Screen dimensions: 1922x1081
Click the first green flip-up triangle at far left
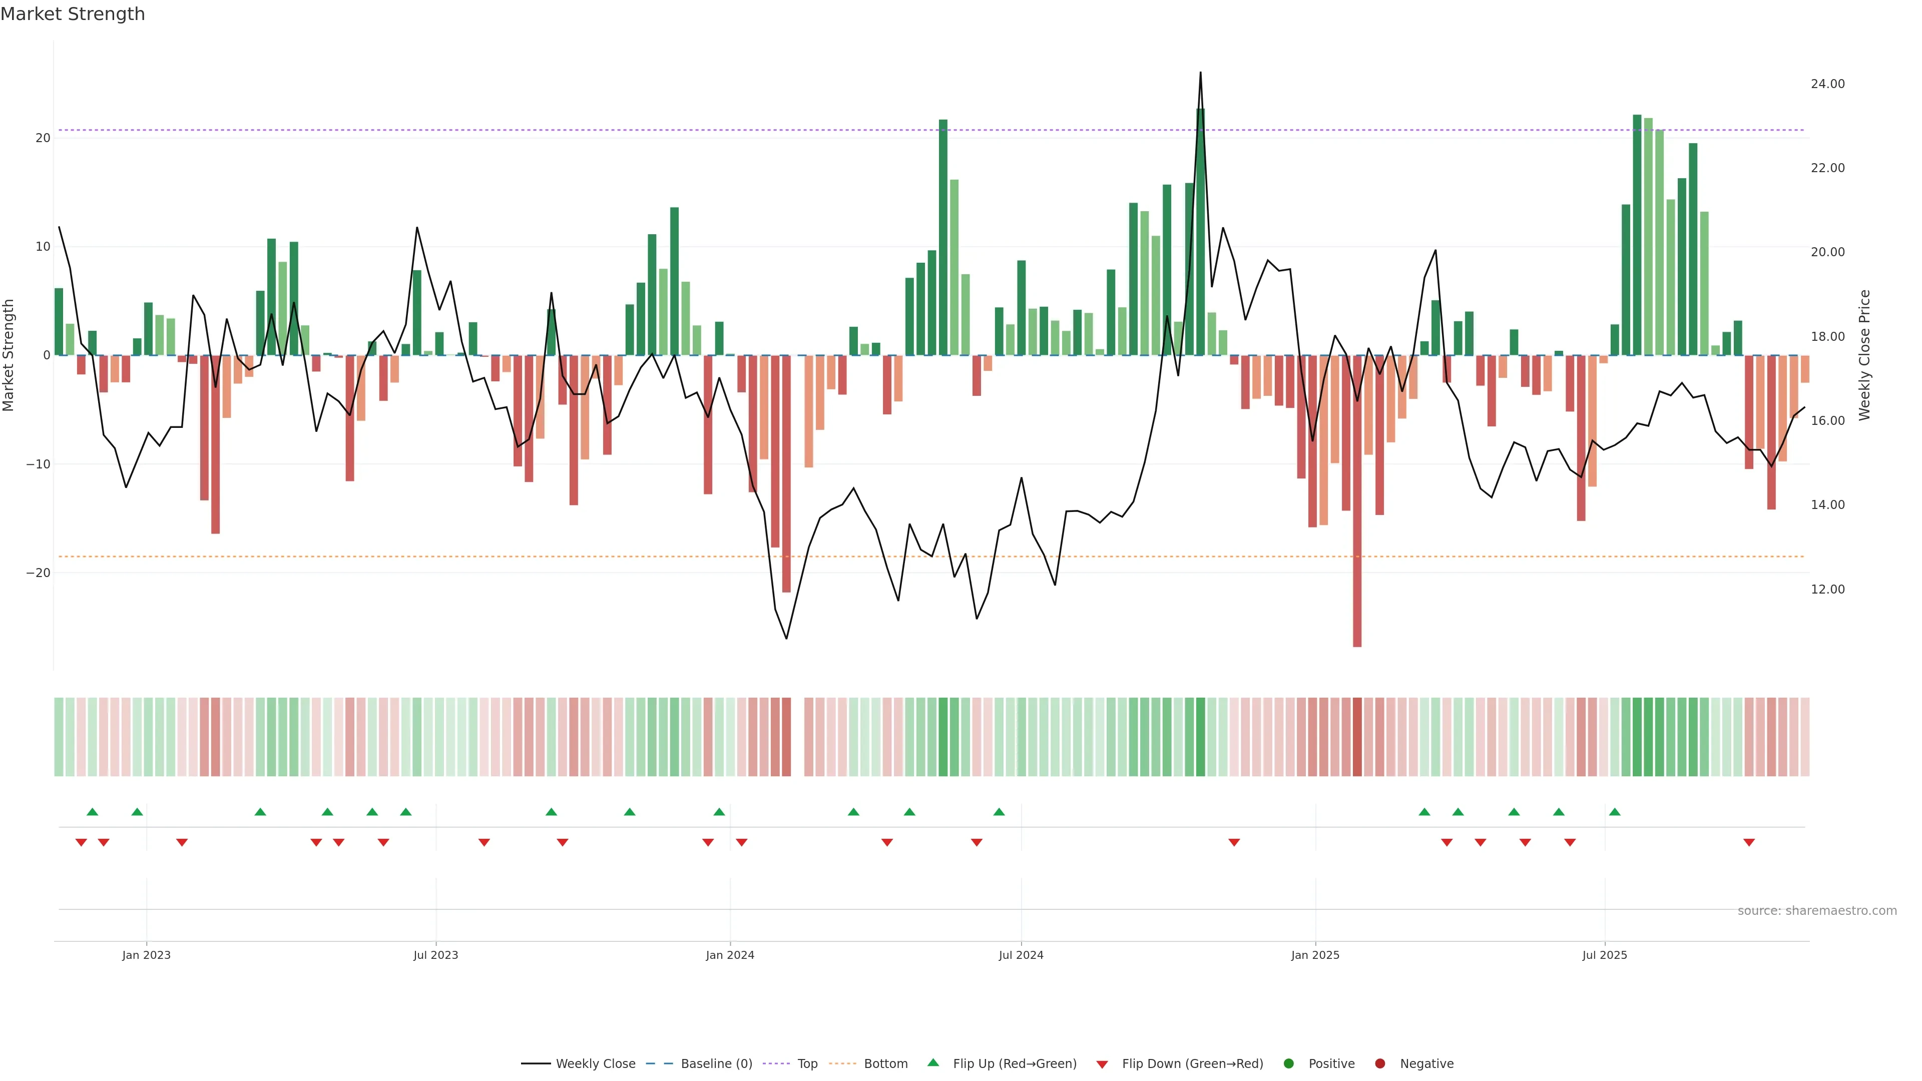click(93, 812)
